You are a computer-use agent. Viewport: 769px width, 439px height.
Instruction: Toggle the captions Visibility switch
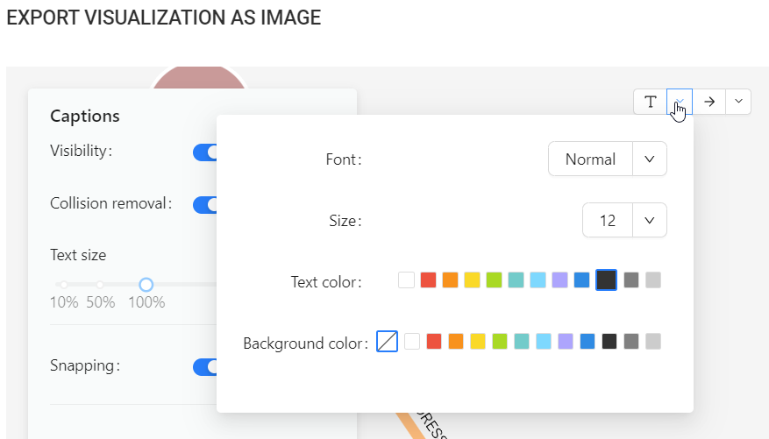(x=205, y=152)
